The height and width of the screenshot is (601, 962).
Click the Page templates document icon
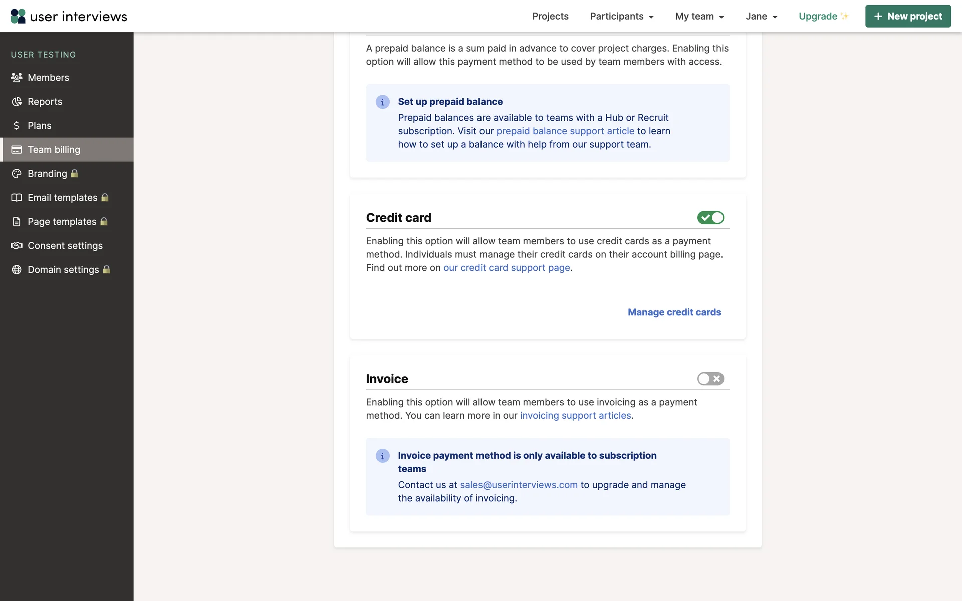(x=17, y=222)
